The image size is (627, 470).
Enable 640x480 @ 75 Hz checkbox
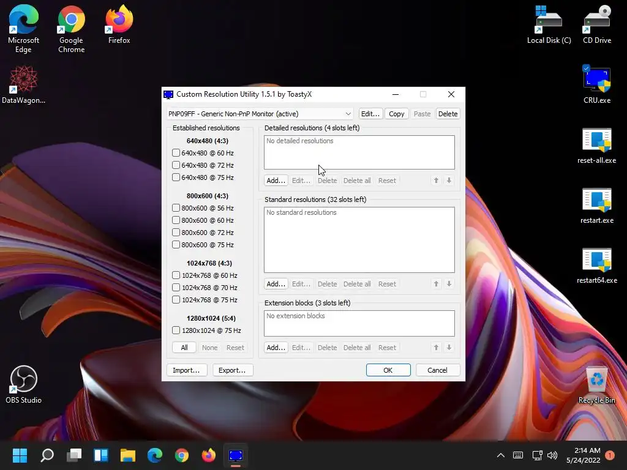tap(176, 177)
